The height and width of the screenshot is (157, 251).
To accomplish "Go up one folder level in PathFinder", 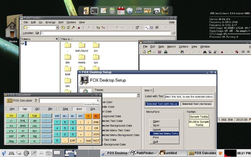I will pos(63,28).
